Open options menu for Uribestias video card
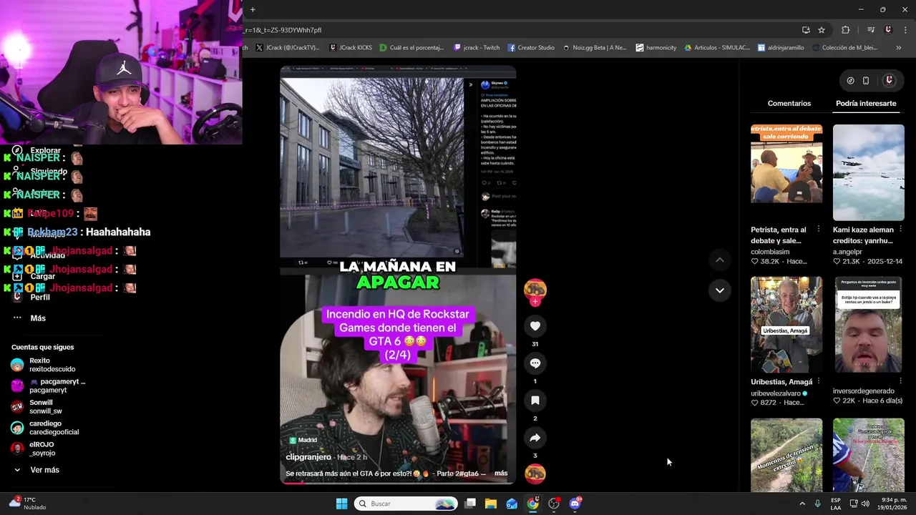This screenshot has height=515, width=916. [819, 382]
